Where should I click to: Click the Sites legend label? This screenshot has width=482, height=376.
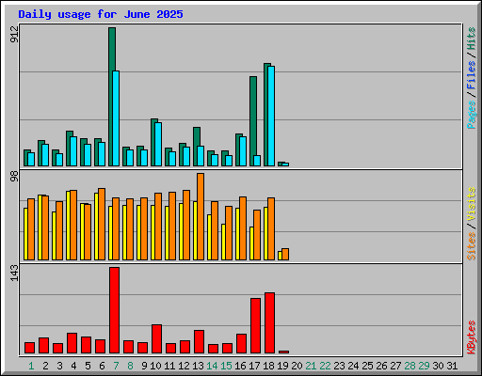point(472,246)
